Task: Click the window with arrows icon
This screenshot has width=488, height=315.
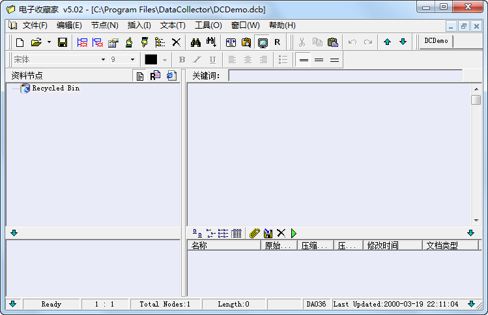Action: 231,42
